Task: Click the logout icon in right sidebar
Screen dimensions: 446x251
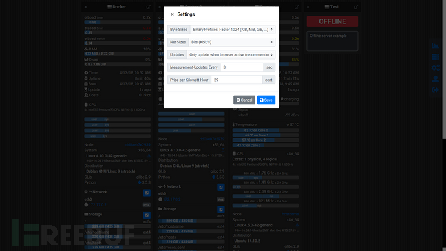Action: click(x=435, y=90)
